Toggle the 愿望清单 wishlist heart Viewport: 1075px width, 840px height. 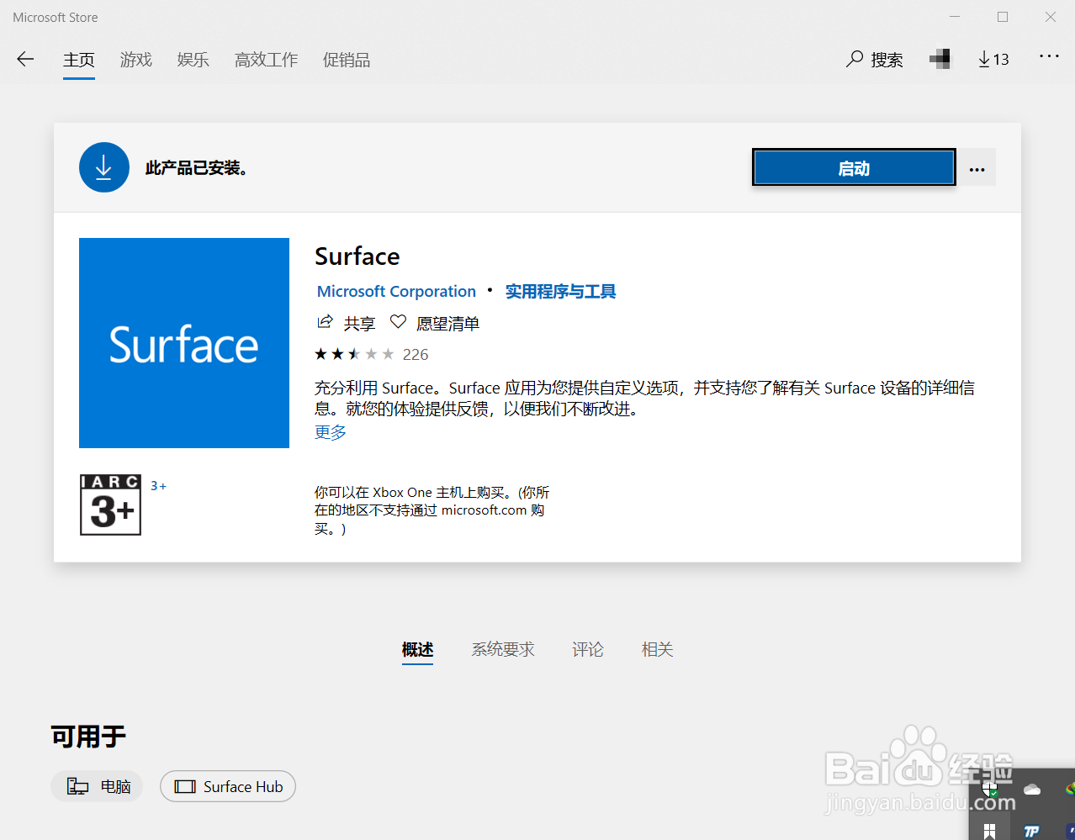point(397,321)
